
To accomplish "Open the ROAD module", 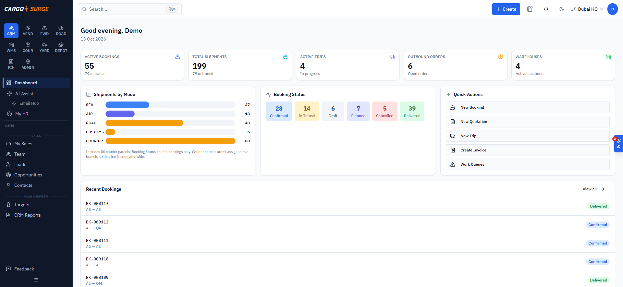I will [x=61, y=31].
